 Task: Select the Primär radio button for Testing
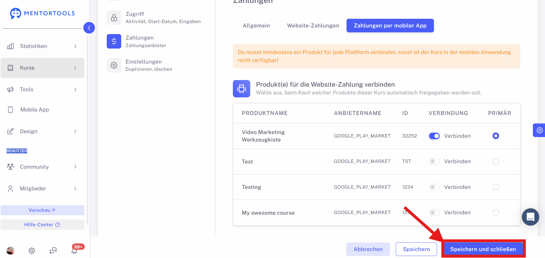coord(496,187)
